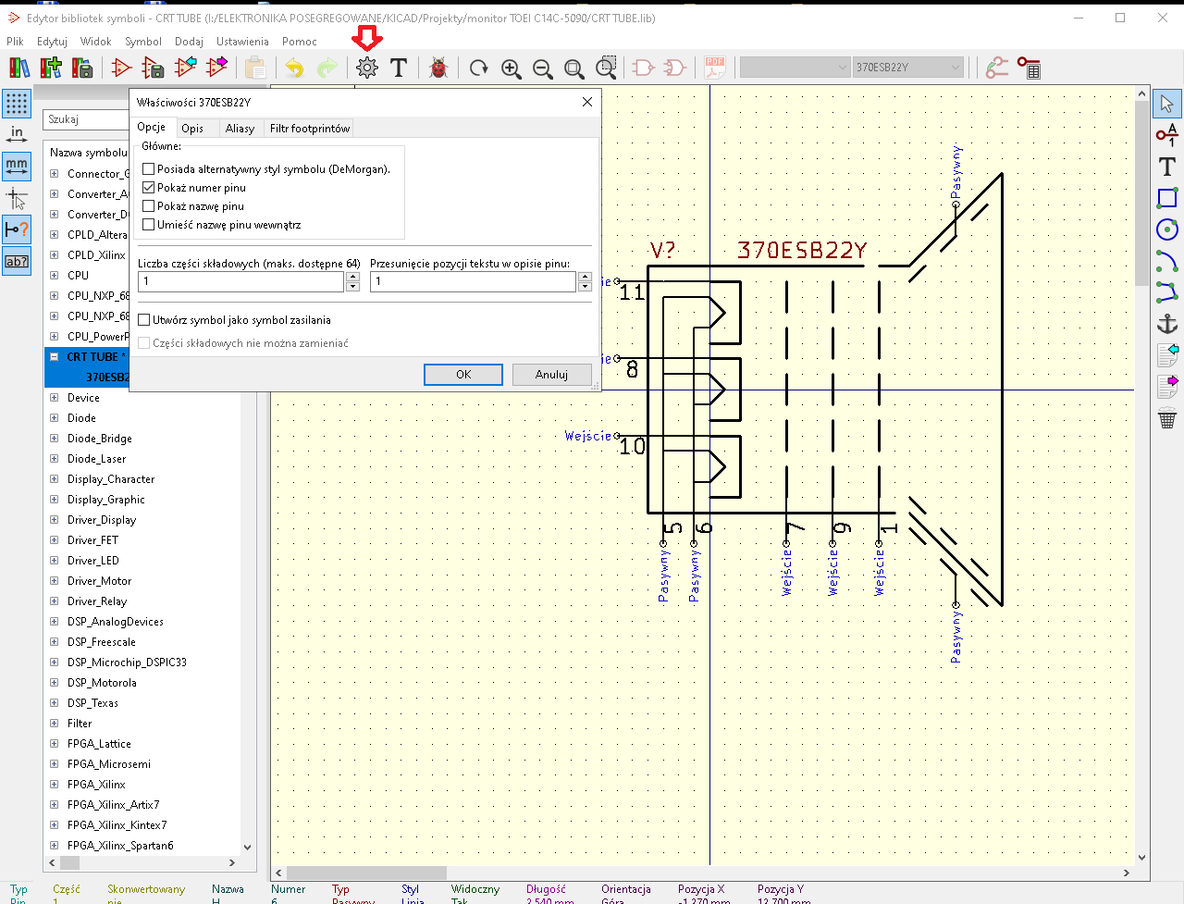Screen dimensions: 1184x904
Task: Click Anuluj to cancel the dialog
Action: pyautogui.click(x=551, y=375)
